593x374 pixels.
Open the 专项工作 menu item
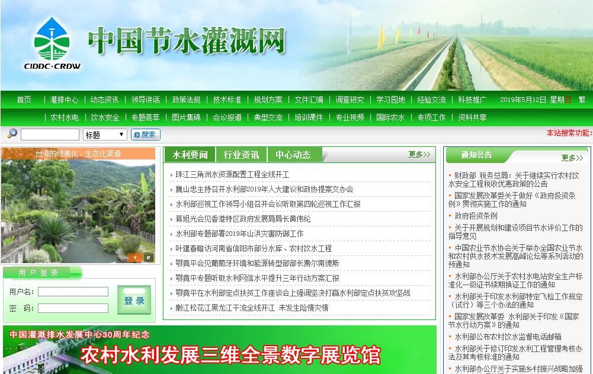click(x=431, y=117)
